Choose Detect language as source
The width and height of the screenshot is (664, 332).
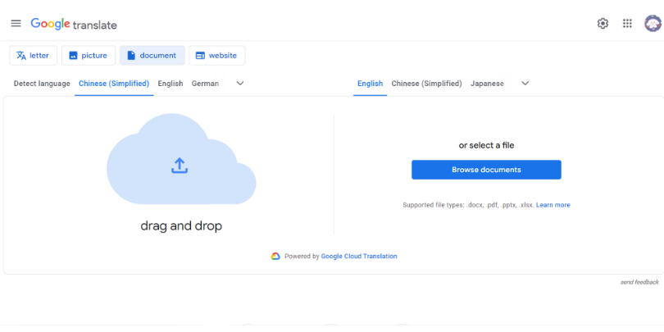tap(42, 84)
